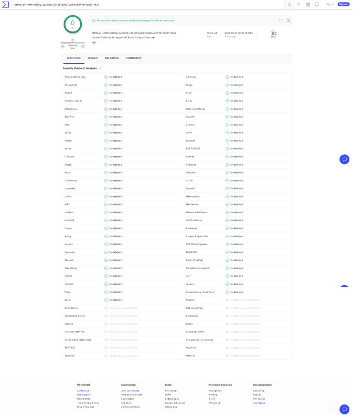Click the expand graph icon
Image resolution: width=353 pixels, height=418 pixels.
click(288, 20)
